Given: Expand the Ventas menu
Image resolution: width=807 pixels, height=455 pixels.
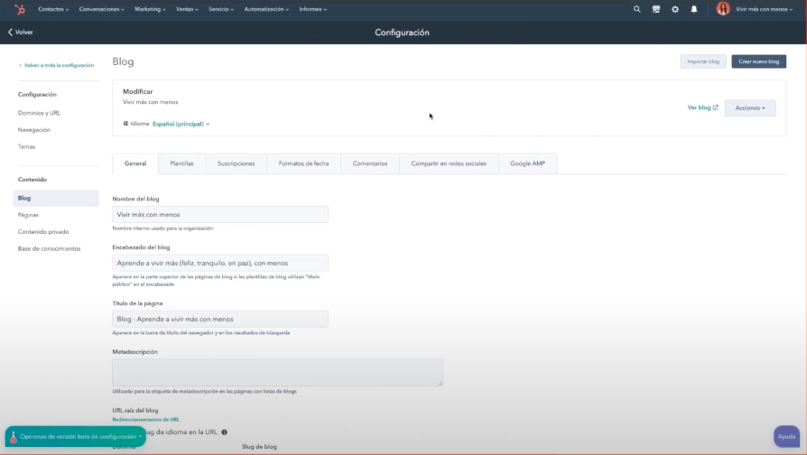Looking at the screenshot, I should [x=187, y=9].
